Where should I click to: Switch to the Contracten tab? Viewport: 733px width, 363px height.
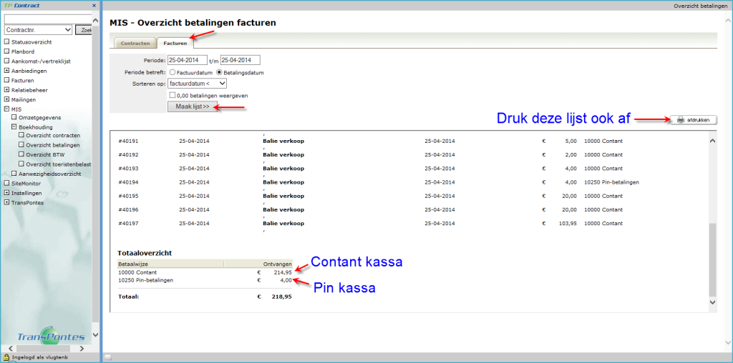135,44
